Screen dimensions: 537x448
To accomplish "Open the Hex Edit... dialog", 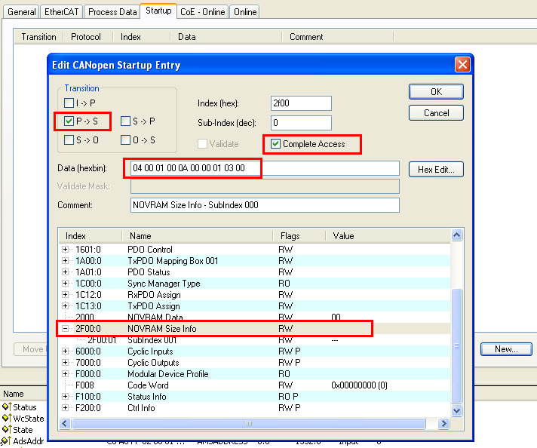I will (436, 169).
